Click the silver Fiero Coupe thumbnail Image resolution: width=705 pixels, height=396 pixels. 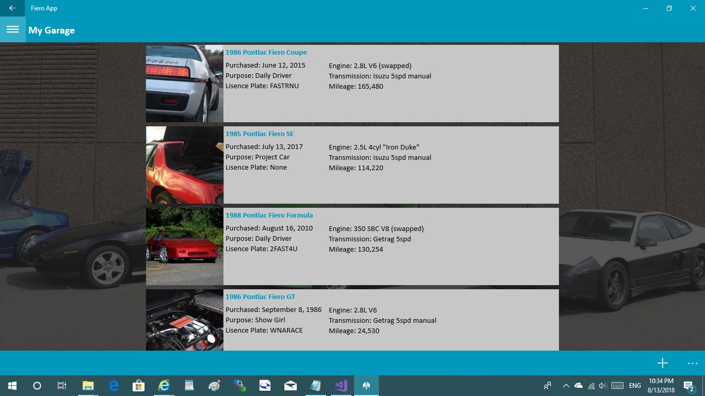[185, 84]
